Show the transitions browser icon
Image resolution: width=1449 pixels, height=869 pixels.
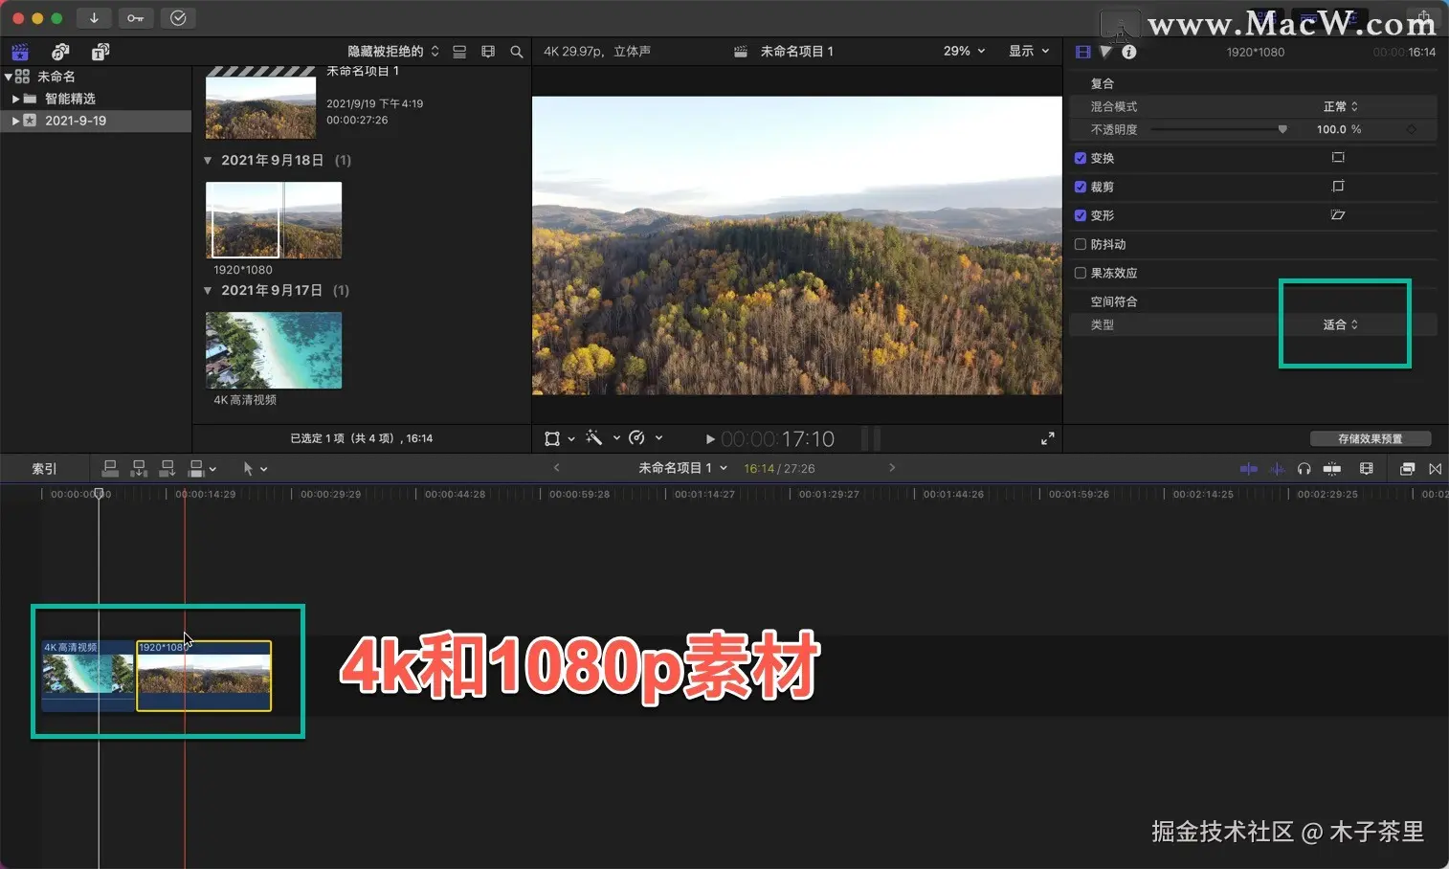tap(1435, 468)
